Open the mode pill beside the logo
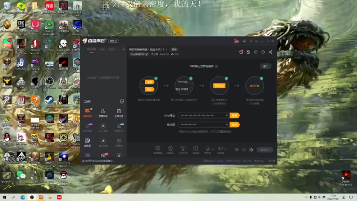 113,41
